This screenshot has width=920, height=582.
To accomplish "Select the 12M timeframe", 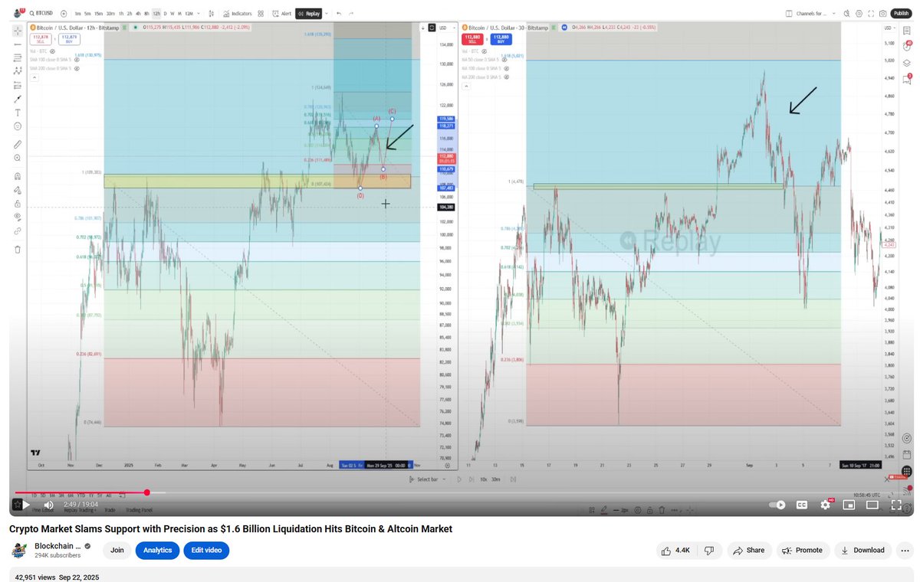I will pos(189,13).
